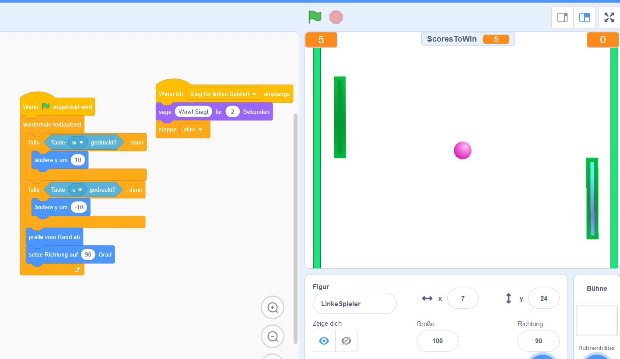Zoom out of the code workspace
The height and width of the screenshot is (359, 620).
click(x=273, y=337)
